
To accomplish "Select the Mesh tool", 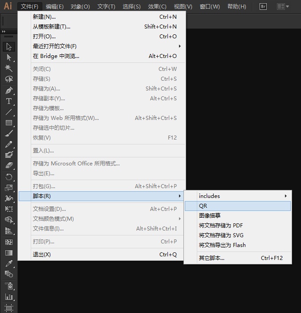I will pos(9,242).
